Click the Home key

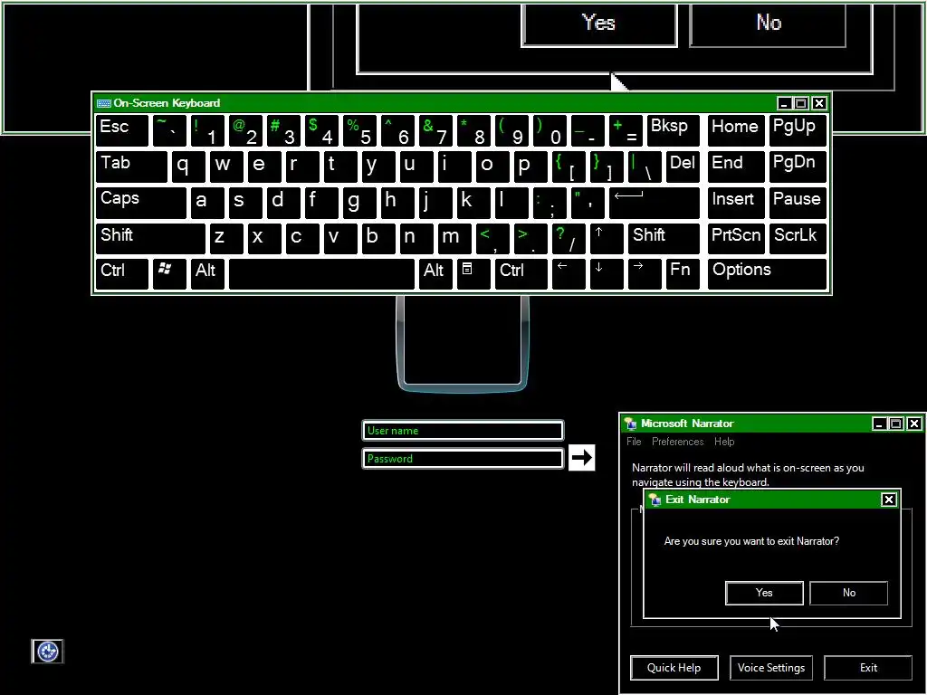pyautogui.click(x=736, y=130)
